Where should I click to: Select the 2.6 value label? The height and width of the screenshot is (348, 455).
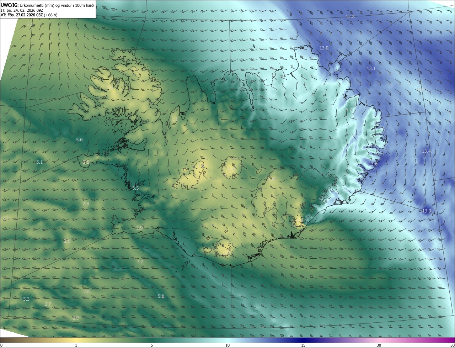(67, 241)
